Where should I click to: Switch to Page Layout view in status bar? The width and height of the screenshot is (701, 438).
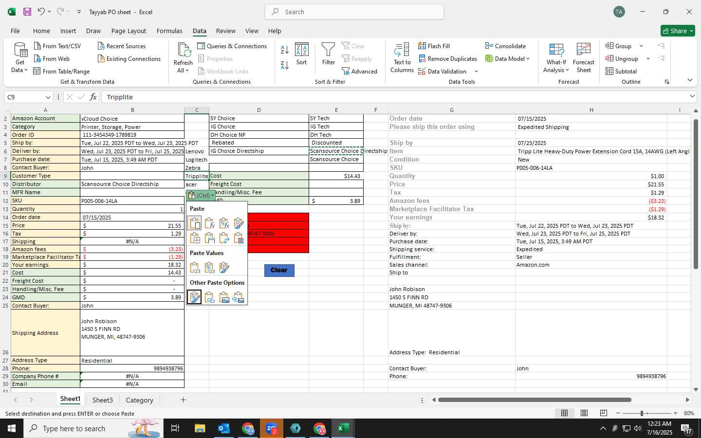click(584, 413)
